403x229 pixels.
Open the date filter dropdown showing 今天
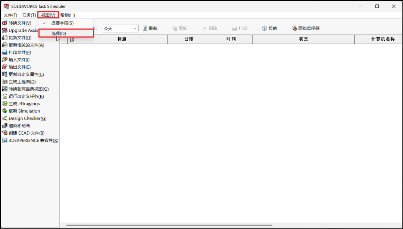[x=120, y=28]
